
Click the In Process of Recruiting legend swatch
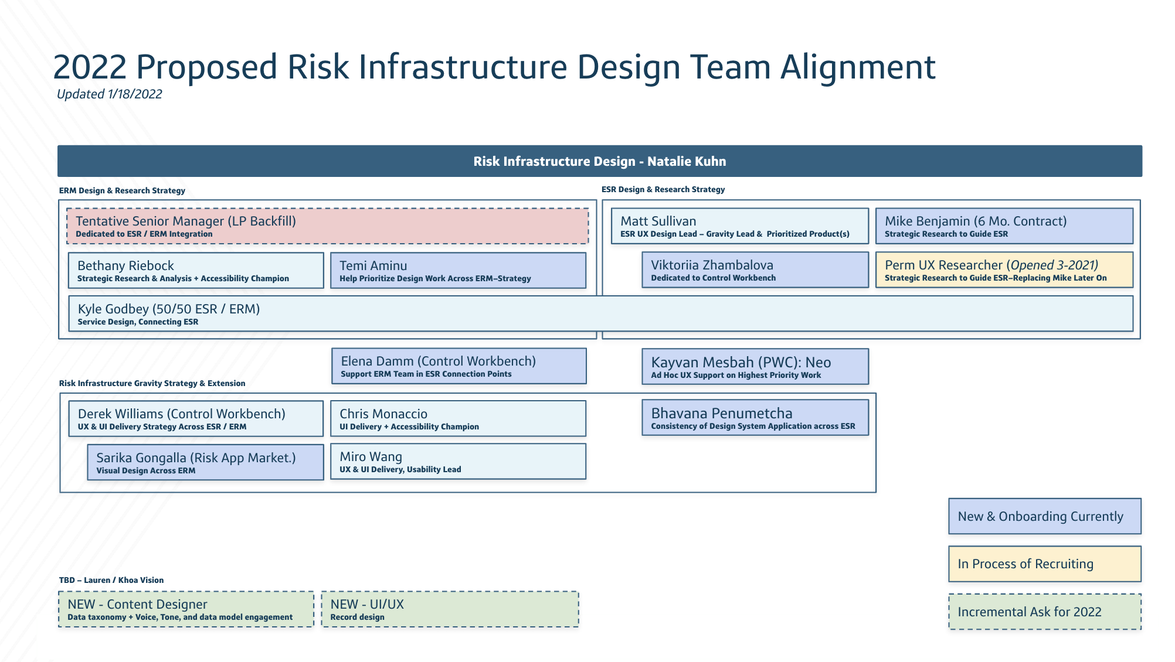click(1044, 564)
